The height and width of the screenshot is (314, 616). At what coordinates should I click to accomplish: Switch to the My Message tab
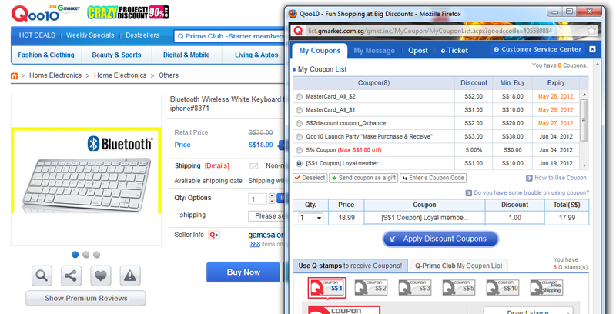[374, 51]
